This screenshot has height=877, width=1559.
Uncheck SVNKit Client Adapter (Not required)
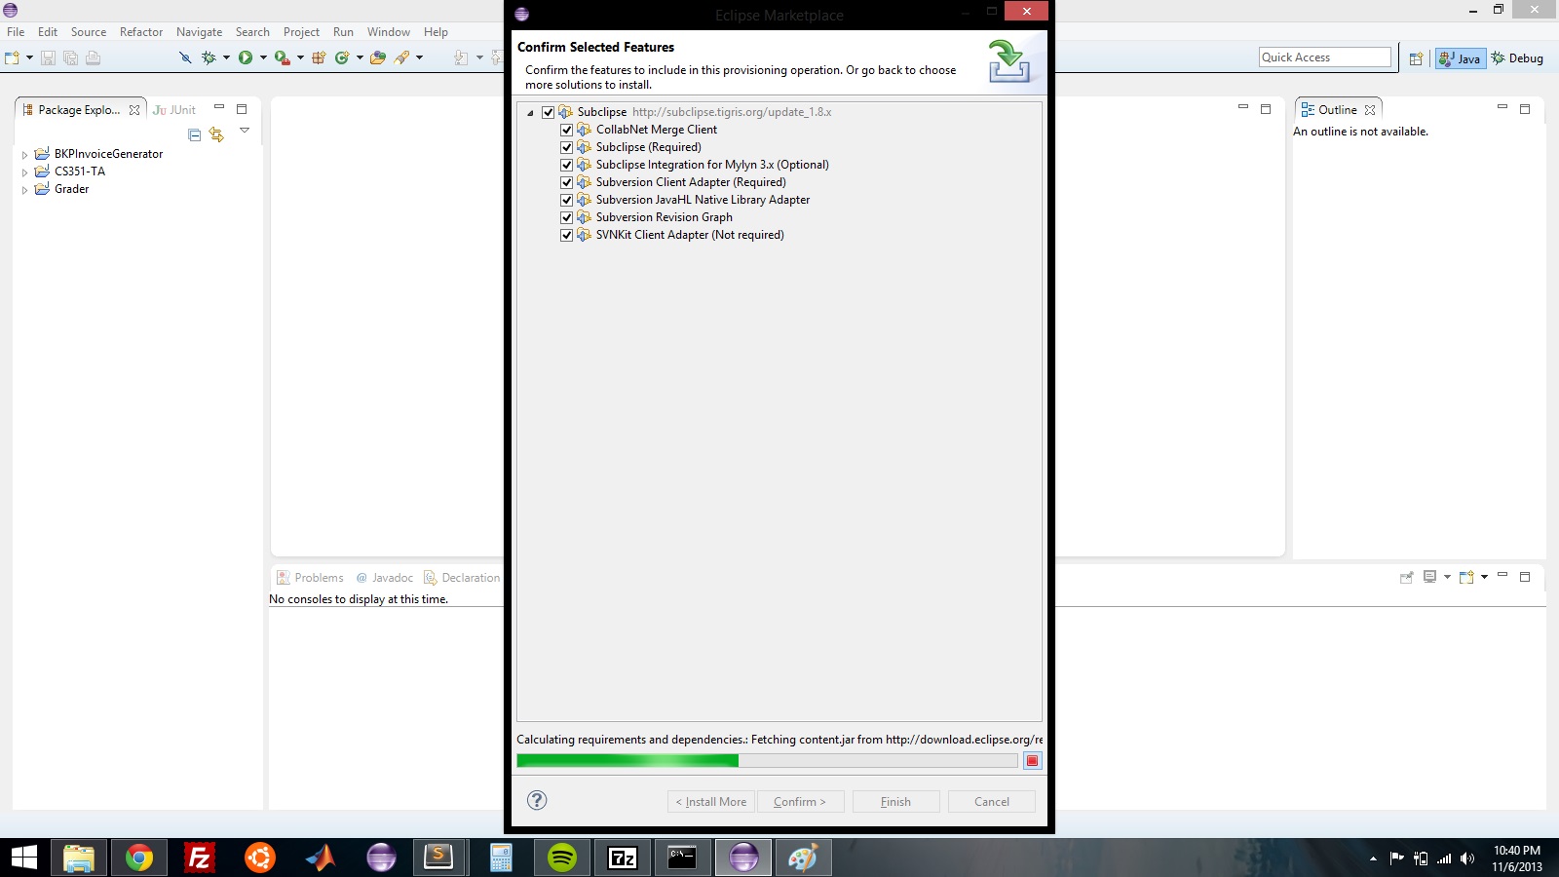tap(566, 235)
